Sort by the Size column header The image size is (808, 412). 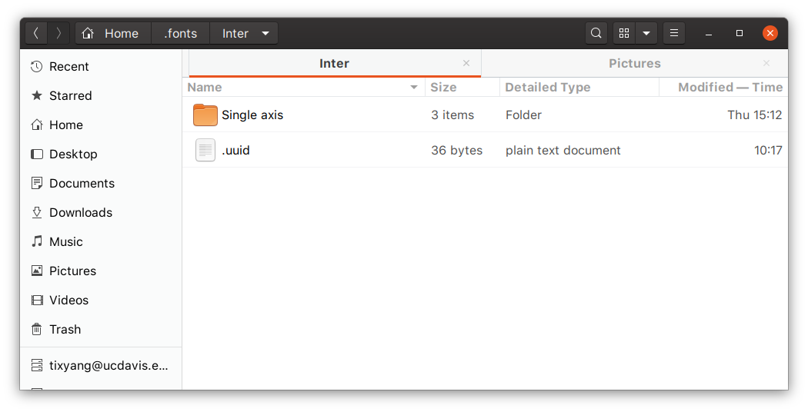click(462, 88)
